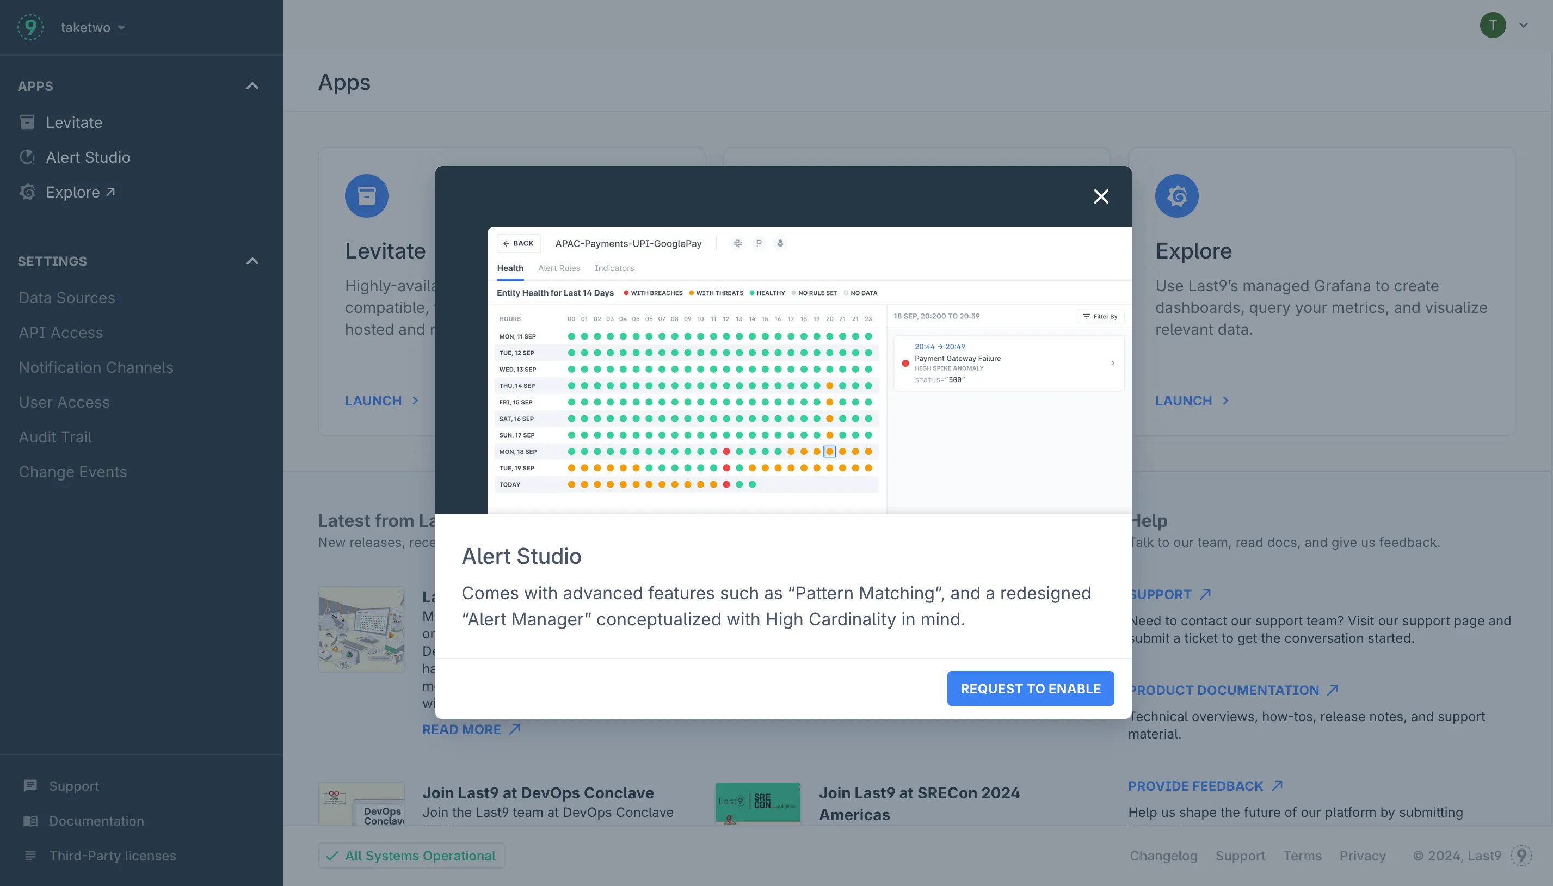Click the WITH BREACHES legend red dot
1553x886 pixels.
click(626, 293)
